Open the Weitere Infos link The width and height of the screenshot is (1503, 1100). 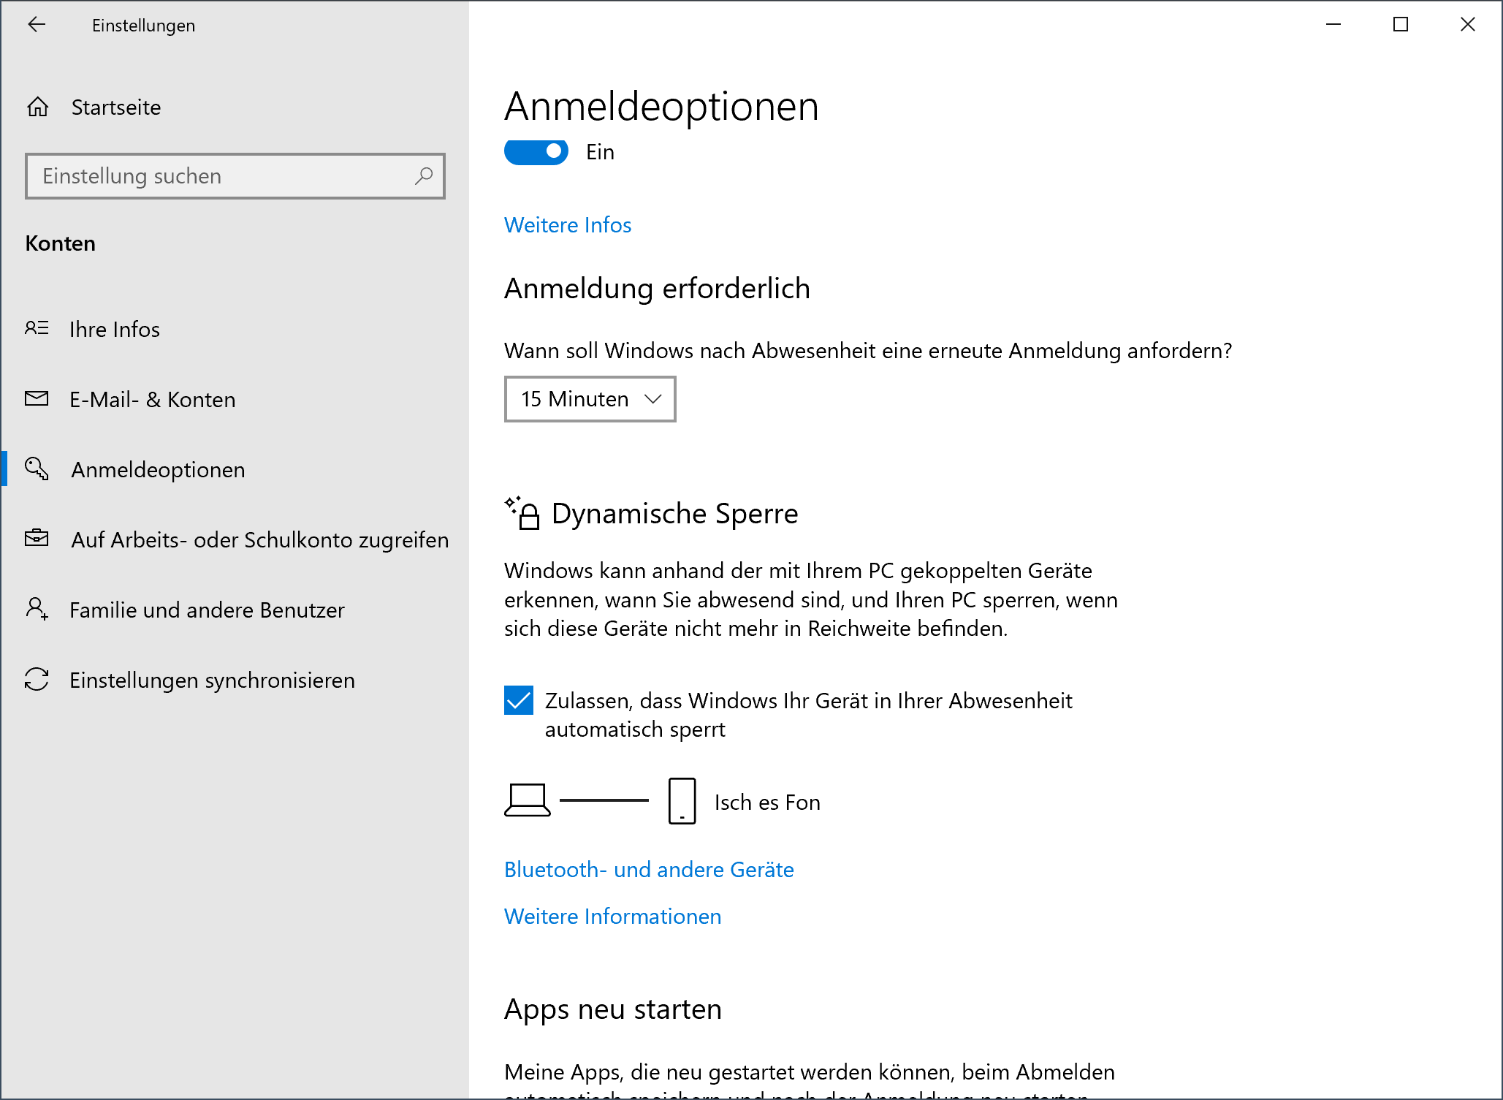(x=568, y=225)
